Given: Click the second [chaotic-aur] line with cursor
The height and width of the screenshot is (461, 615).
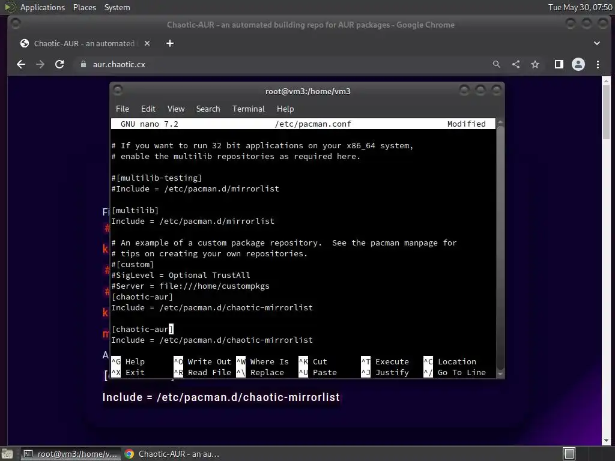Looking at the screenshot, I should [142, 330].
